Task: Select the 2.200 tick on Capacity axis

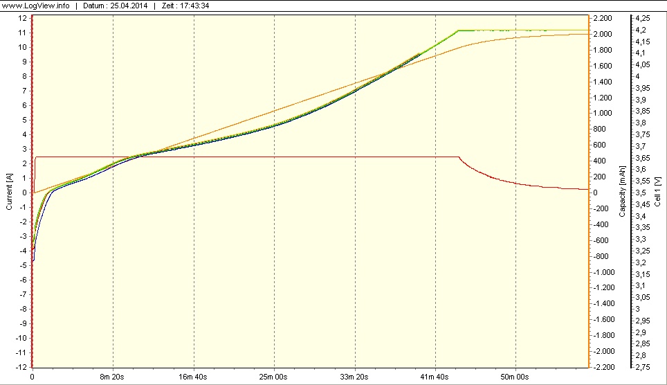Action: 602,18
